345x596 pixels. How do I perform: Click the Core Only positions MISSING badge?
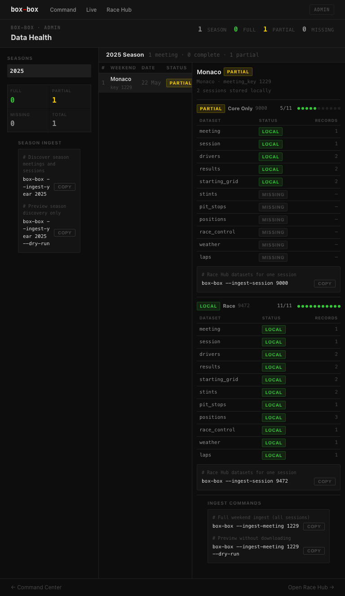273,220
